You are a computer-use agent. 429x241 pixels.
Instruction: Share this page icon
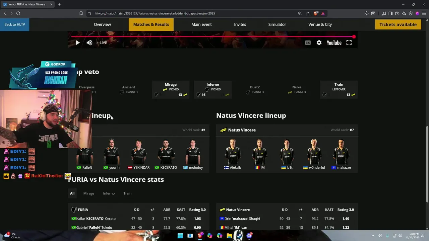pyautogui.click(x=307, y=13)
